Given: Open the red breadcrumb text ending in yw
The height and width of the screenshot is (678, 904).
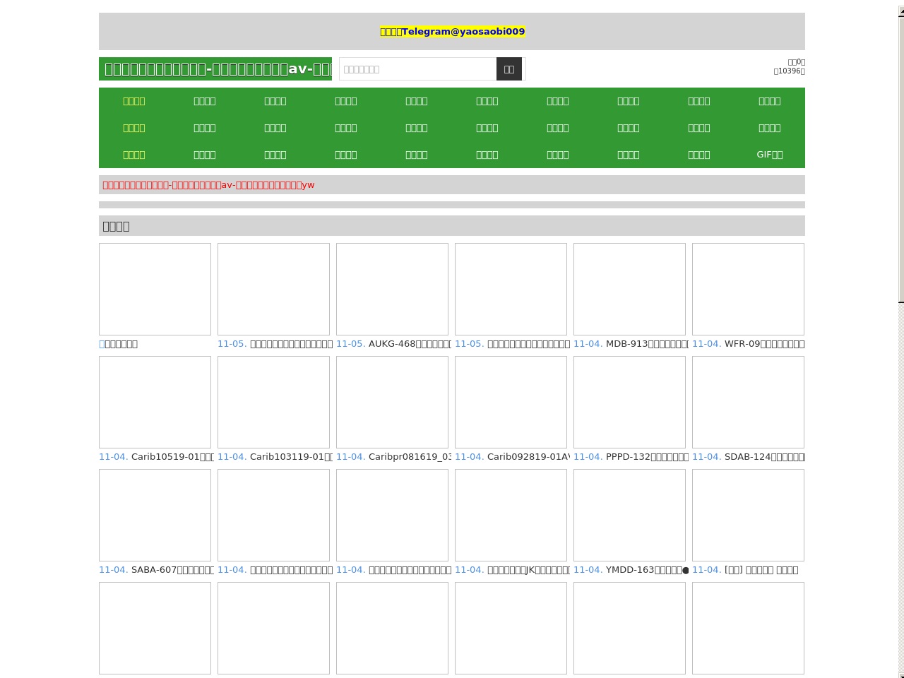Looking at the screenshot, I should (x=208, y=185).
